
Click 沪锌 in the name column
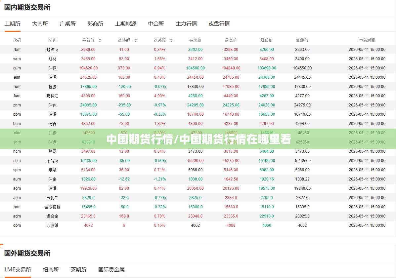(x=53, y=105)
